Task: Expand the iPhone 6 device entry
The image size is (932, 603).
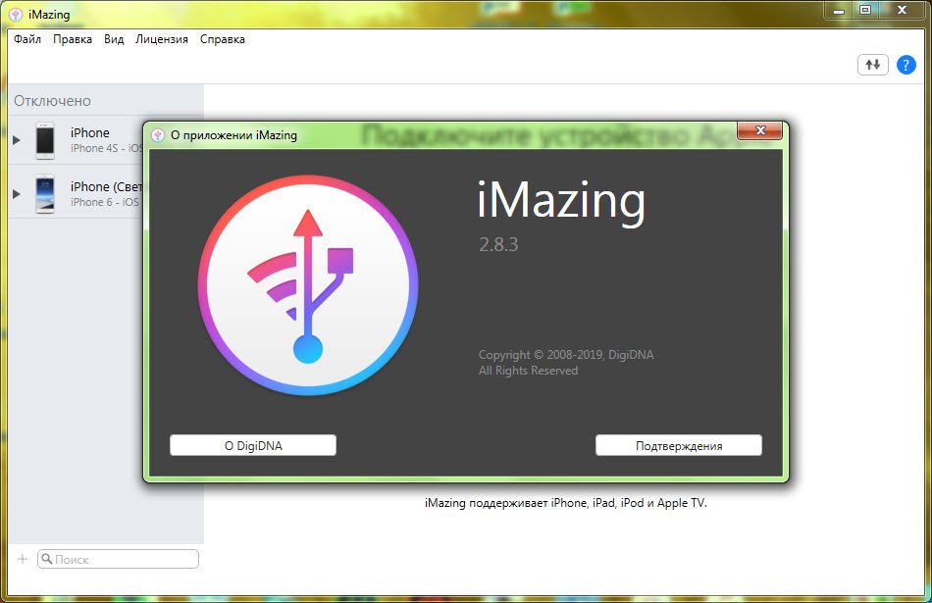Action: 17,194
